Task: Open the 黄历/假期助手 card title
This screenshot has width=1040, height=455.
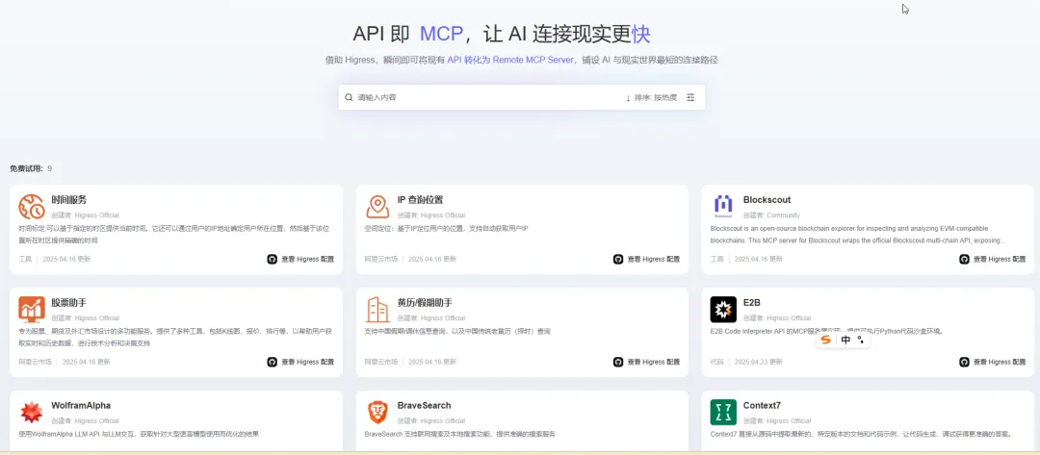Action: point(425,303)
